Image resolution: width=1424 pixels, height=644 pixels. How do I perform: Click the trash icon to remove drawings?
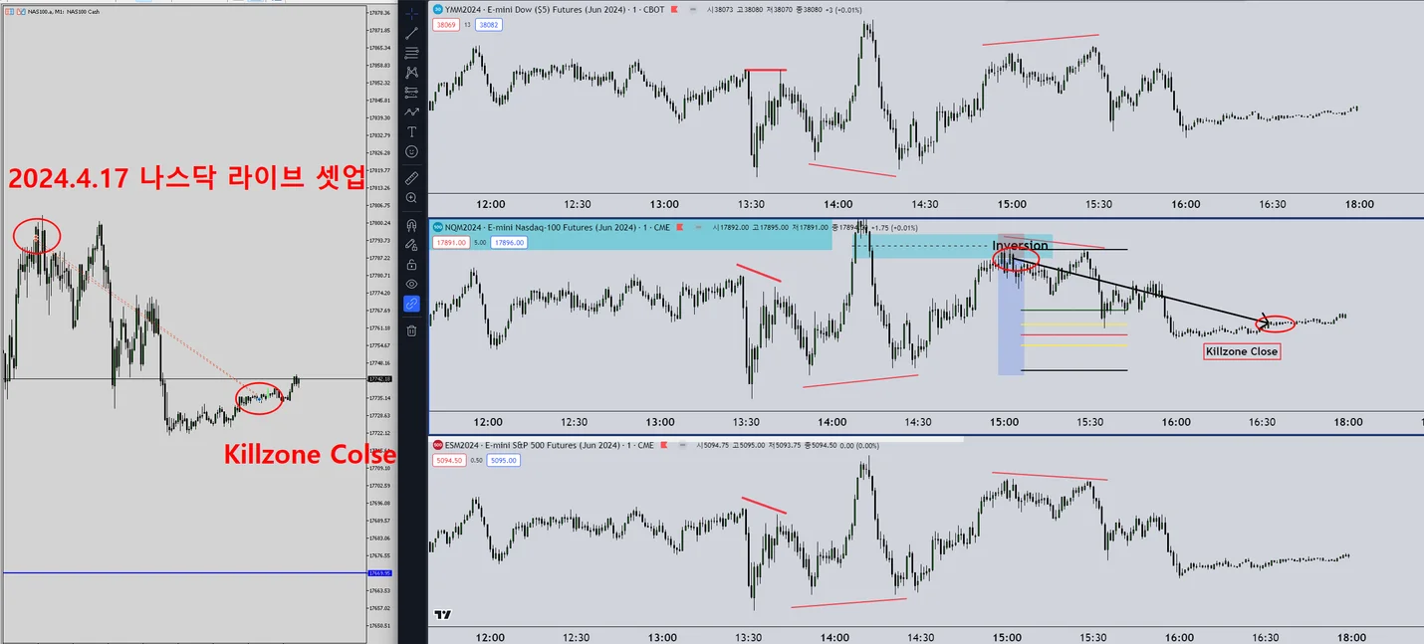point(412,330)
